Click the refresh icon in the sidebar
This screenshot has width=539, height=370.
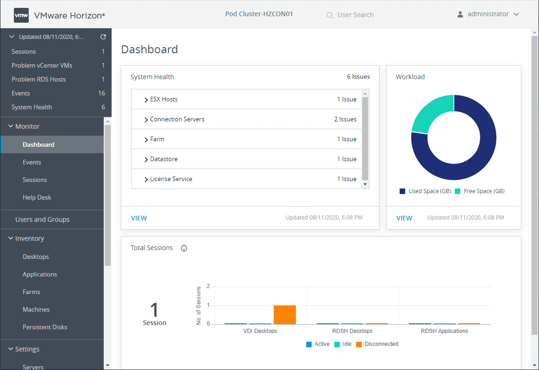click(103, 36)
